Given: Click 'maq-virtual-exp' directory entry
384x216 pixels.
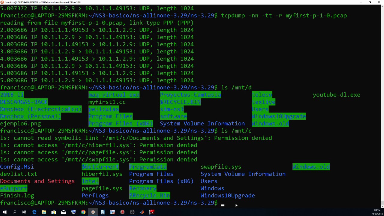Looking at the screenshot, I should point(114,95).
